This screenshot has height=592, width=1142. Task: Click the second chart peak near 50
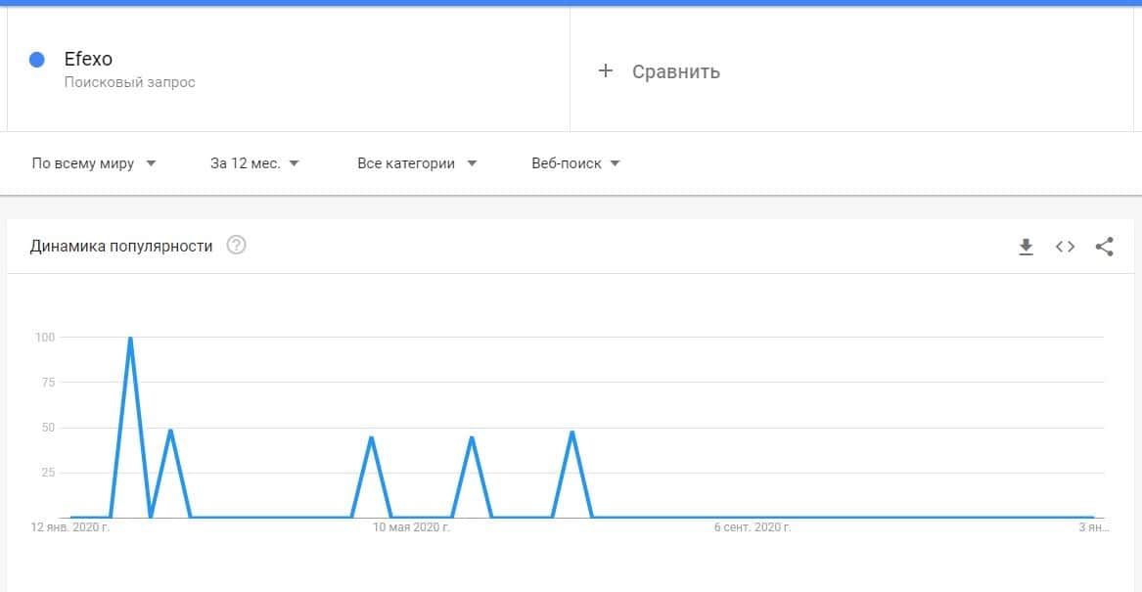coord(170,431)
